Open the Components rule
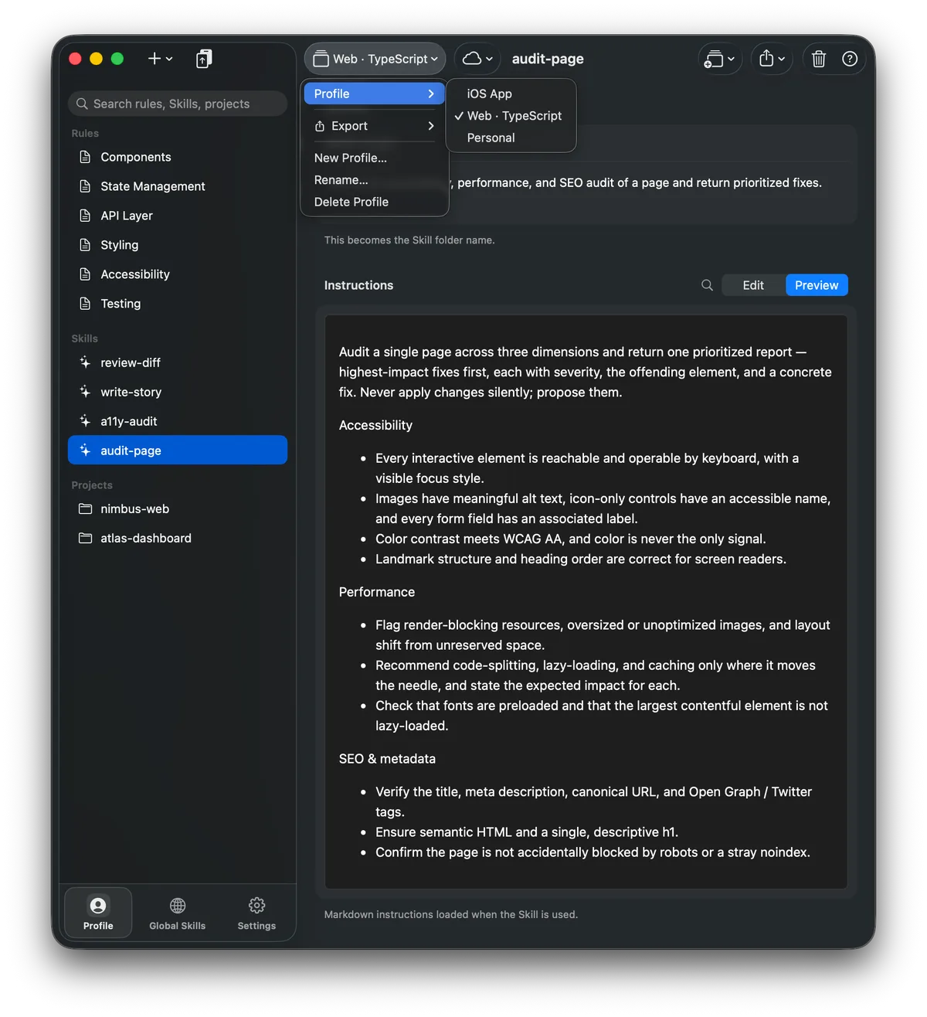 click(x=178, y=157)
